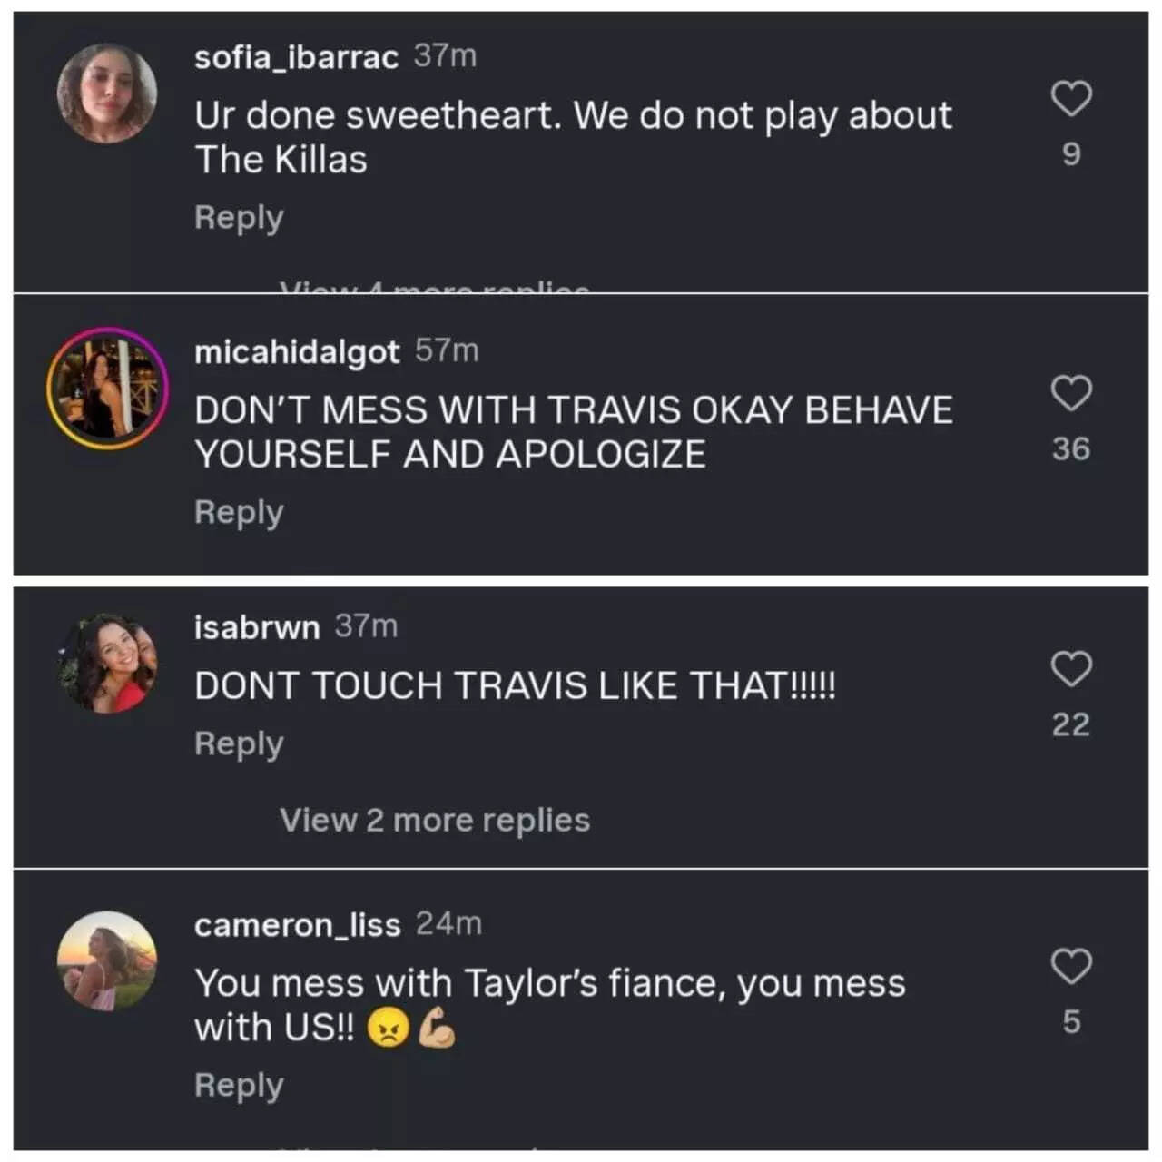
Task: Reply to sofia_ibarrac's comment
Action: (x=238, y=217)
